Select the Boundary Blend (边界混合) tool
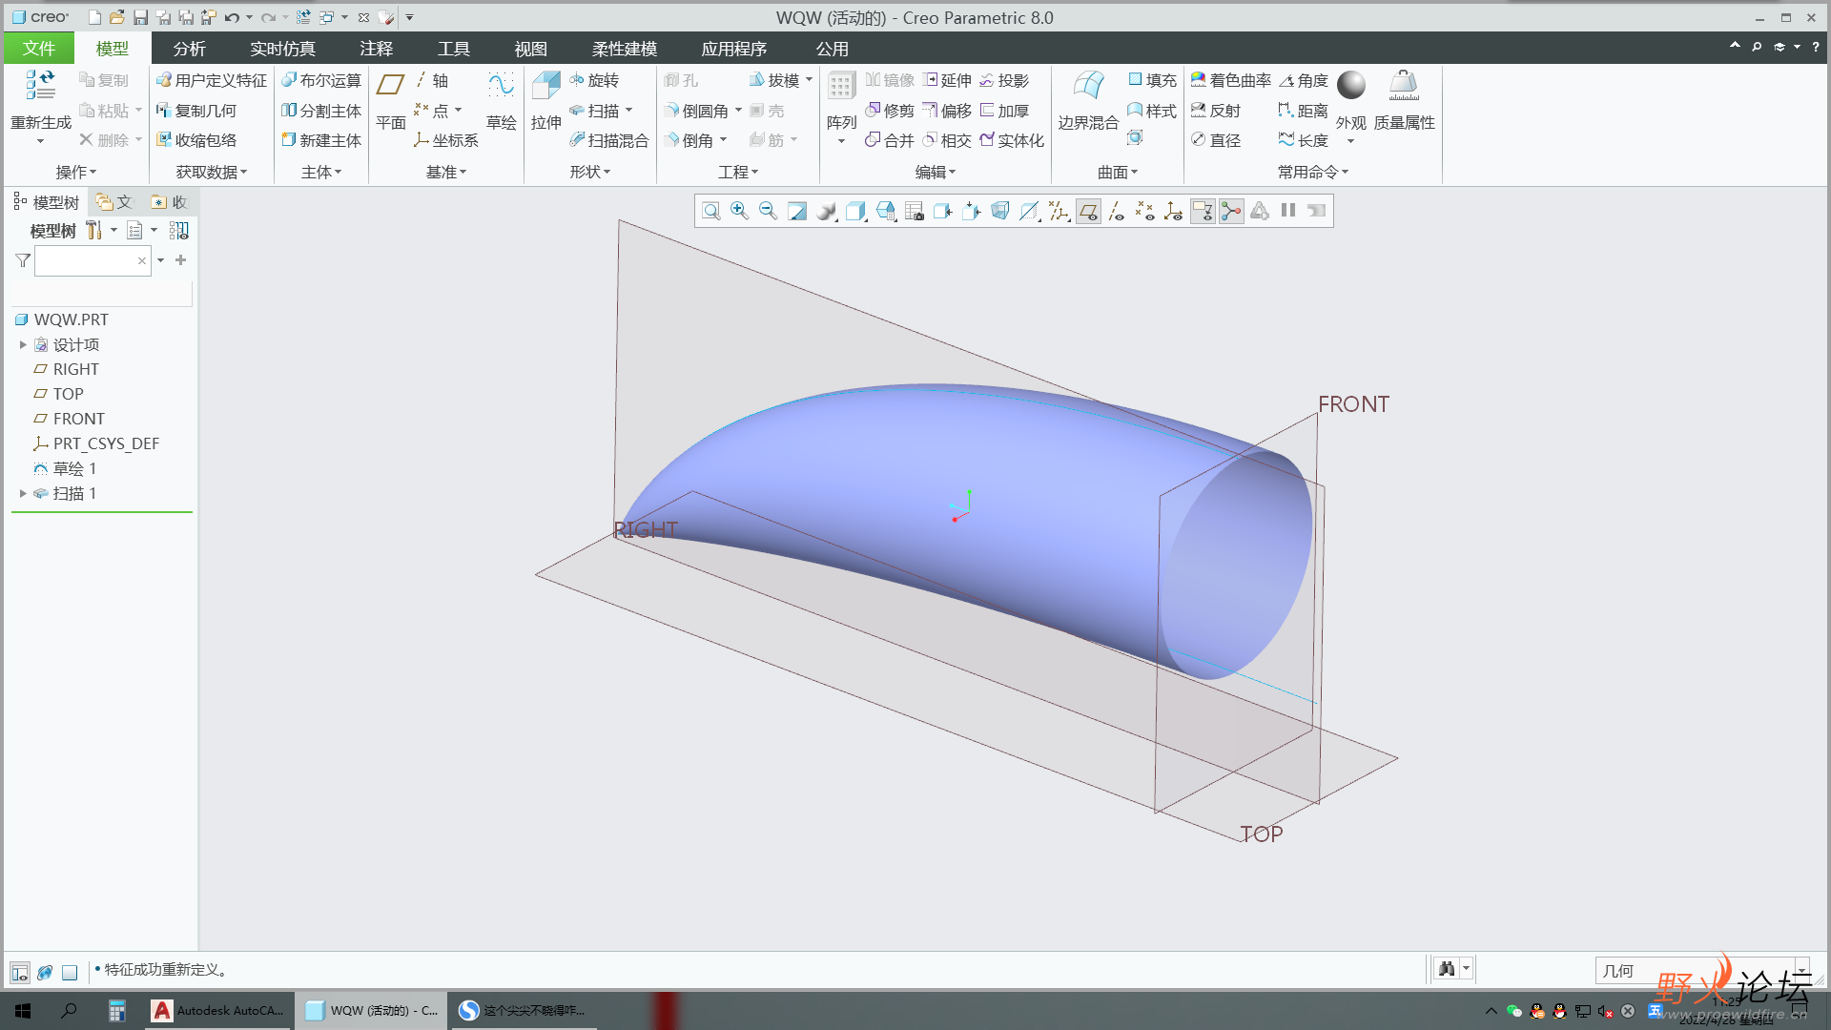 click(x=1088, y=99)
